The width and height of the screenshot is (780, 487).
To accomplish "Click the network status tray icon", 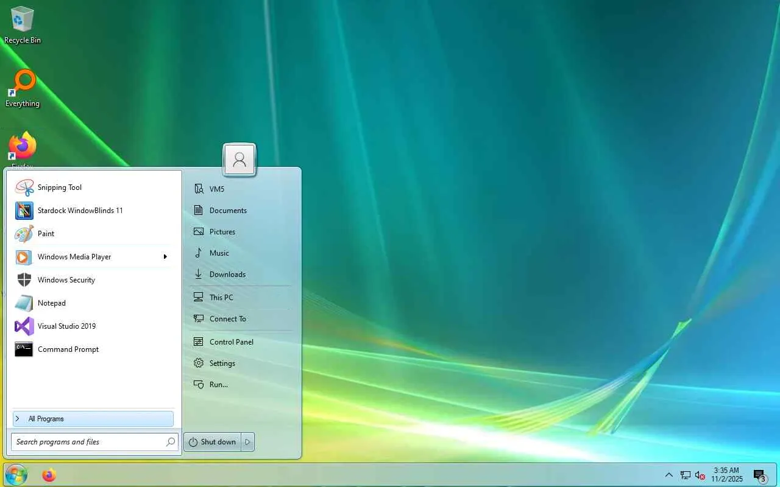I will tap(686, 475).
